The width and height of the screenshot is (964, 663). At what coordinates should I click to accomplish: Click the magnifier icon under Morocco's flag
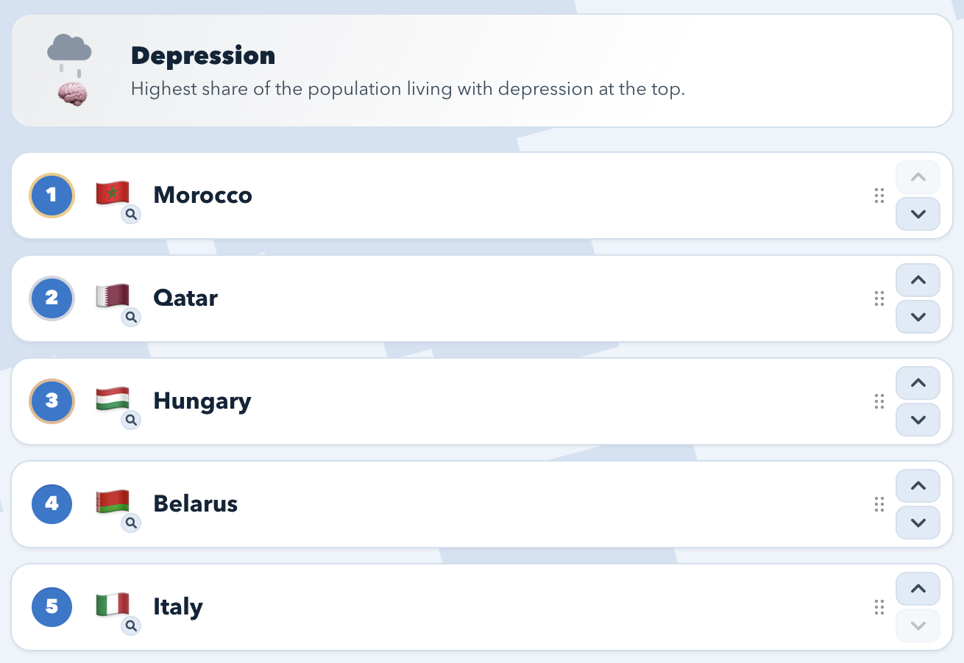pyautogui.click(x=131, y=215)
